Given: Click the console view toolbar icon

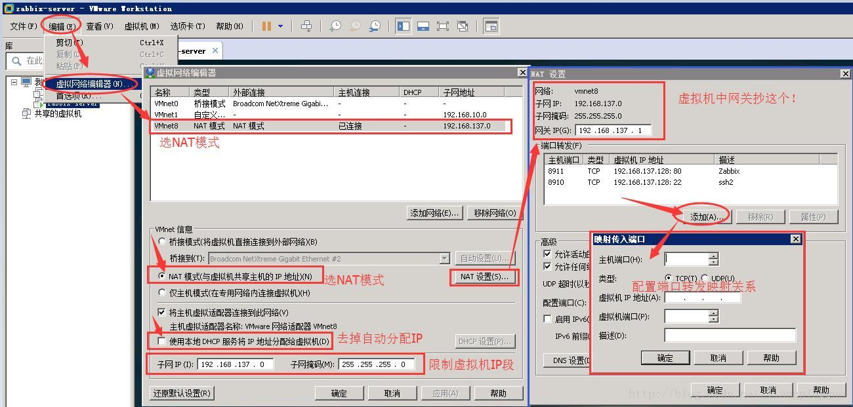Looking at the screenshot, I should [x=491, y=26].
